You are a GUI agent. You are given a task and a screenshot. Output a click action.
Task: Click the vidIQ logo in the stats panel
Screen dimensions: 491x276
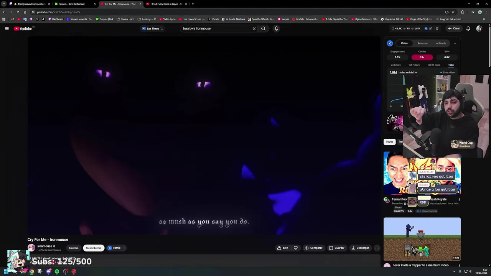coord(390,43)
